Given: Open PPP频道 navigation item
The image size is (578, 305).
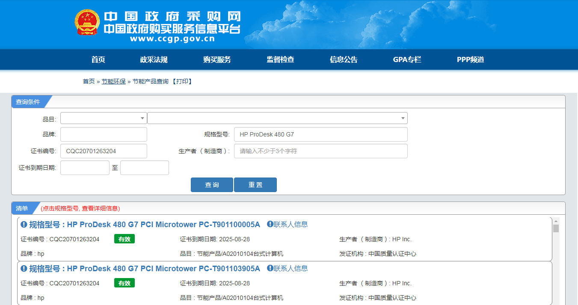Looking at the screenshot, I should 470,59.
